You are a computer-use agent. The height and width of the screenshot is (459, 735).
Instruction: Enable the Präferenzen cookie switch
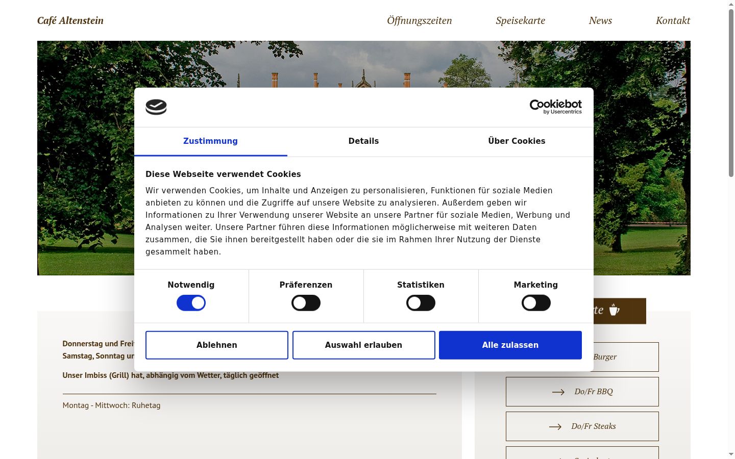[306, 303]
